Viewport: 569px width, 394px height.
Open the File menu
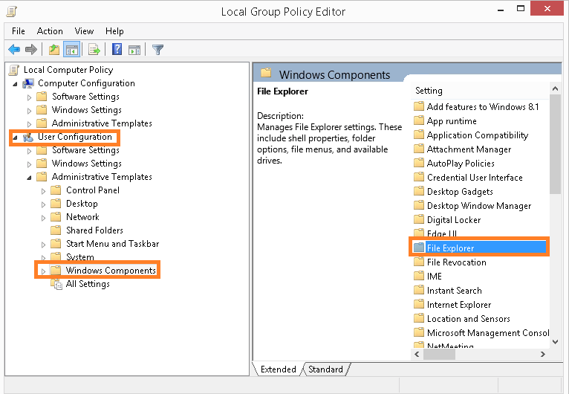click(18, 31)
